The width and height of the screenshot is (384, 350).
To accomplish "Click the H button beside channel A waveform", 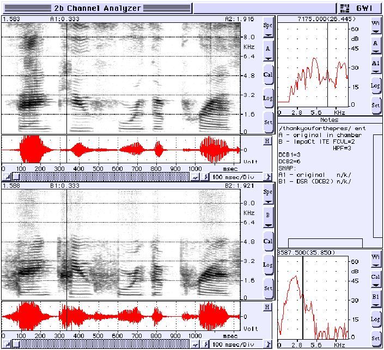I will coord(267,141).
